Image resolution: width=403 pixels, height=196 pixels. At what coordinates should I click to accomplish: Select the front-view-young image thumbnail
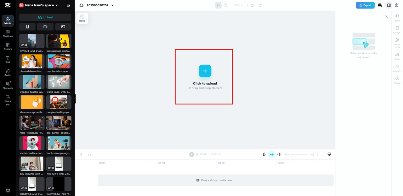click(59, 143)
